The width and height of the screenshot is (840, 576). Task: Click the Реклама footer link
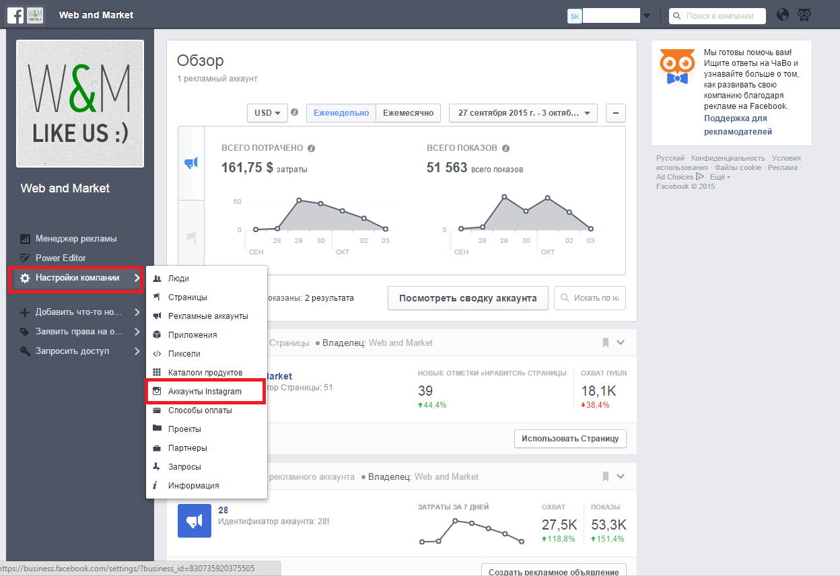783,168
